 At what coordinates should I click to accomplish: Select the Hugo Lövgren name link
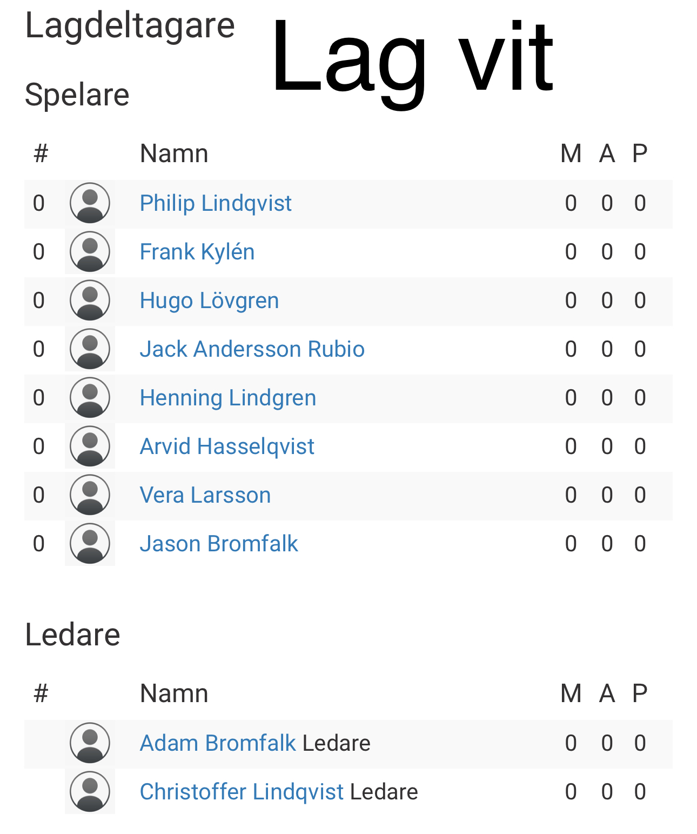[x=209, y=301]
